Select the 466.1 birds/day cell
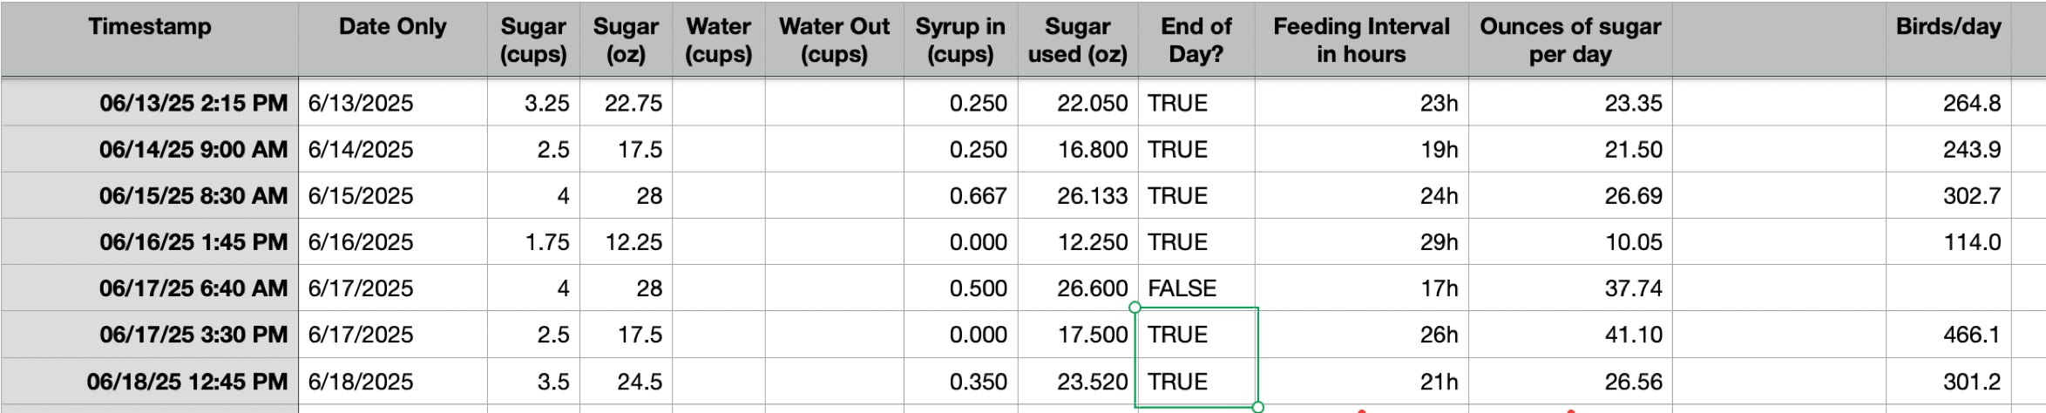This screenshot has height=413, width=2046. 1948,335
